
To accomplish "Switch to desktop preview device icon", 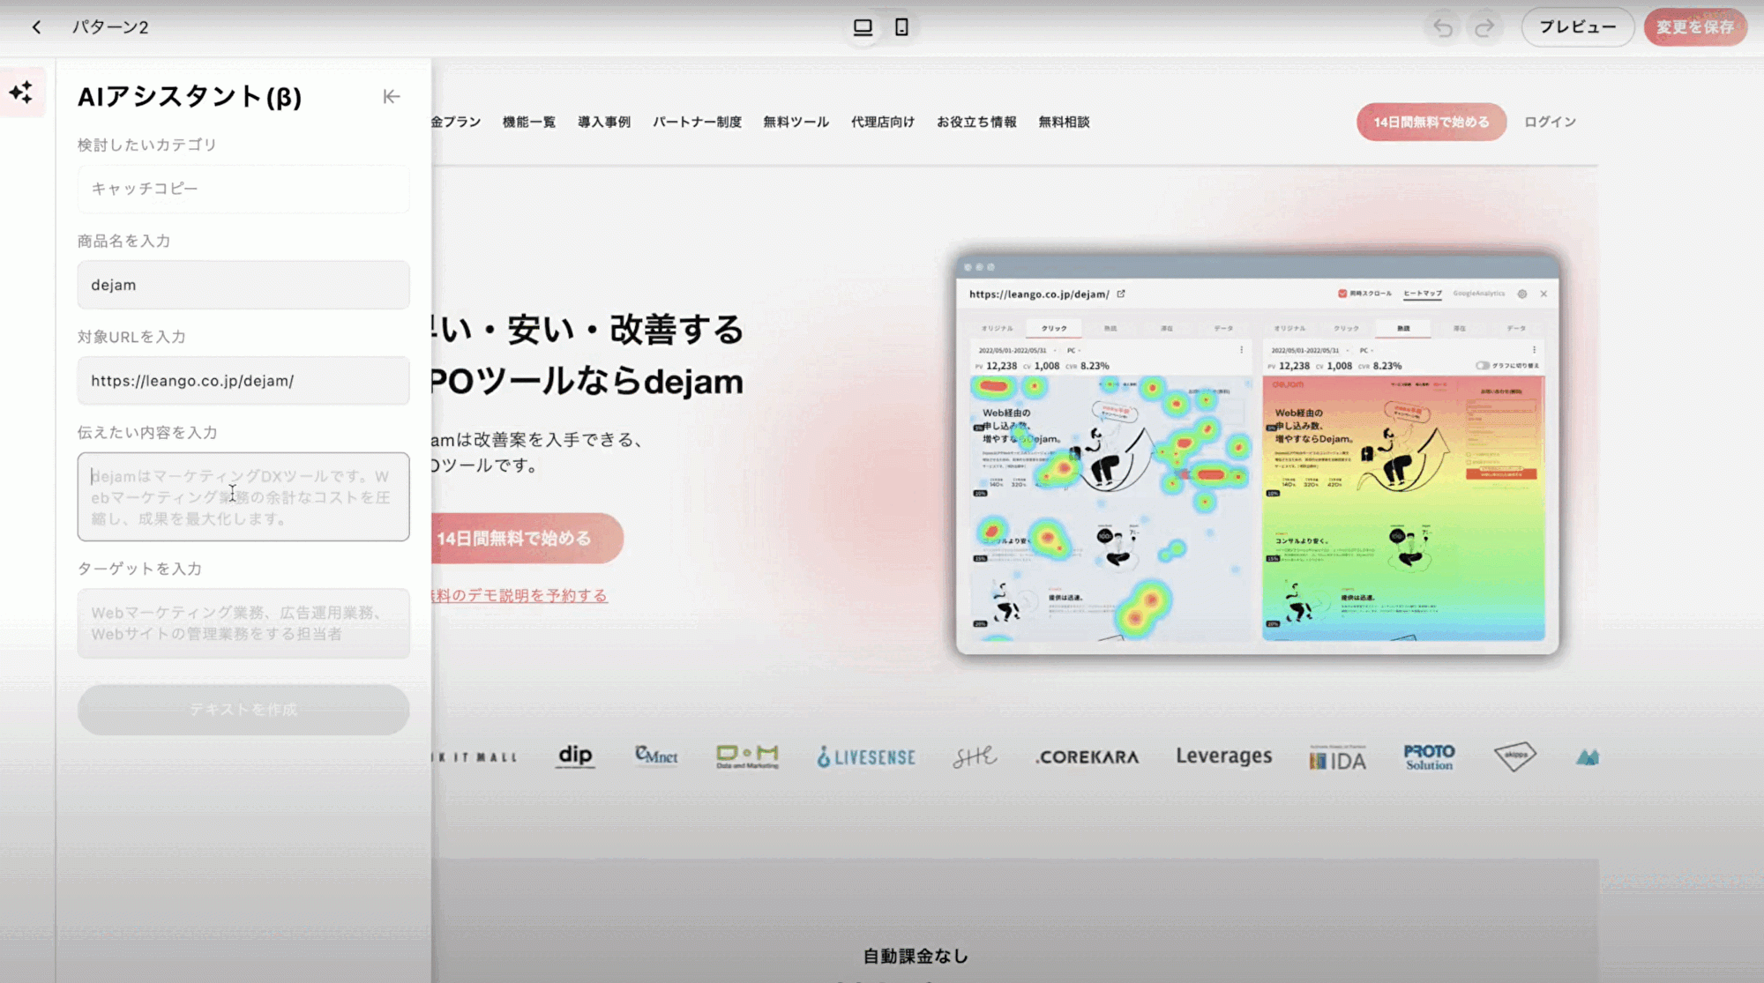I will point(863,27).
